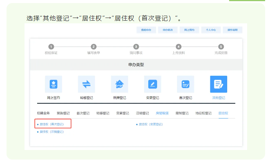Open 网上预约 in top bar
The image size is (277, 163).
[189, 29]
